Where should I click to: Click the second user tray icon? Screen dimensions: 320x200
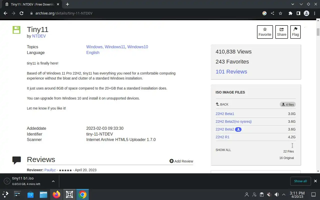click(254, 194)
